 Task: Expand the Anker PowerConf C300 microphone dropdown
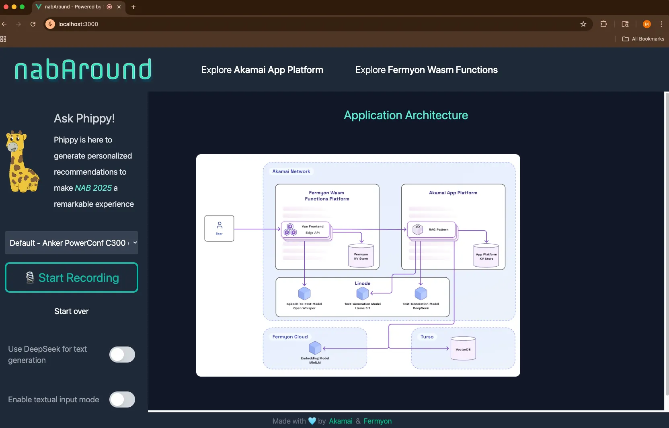pos(72,243)
